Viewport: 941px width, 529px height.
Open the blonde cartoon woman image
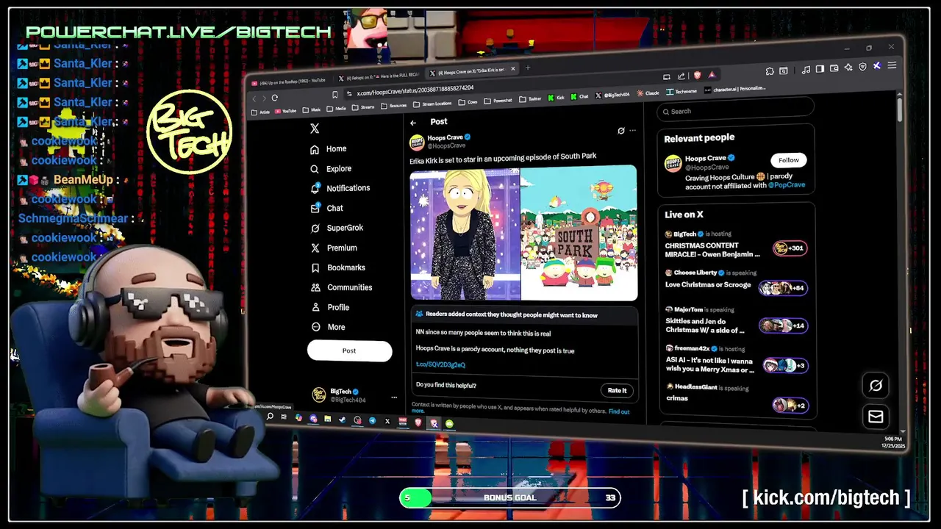tap(465, 234)
